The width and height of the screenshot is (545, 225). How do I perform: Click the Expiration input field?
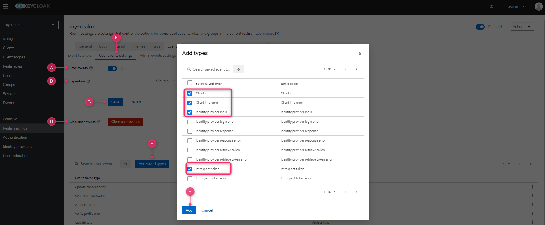129,81
